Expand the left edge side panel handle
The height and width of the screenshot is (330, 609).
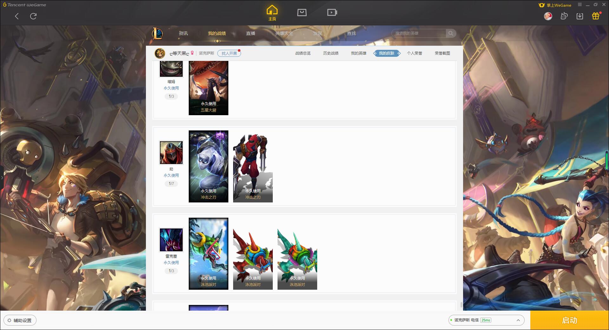coord(2,178)
